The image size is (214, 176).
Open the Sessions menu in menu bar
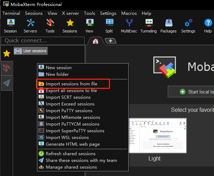pyautogui.click(x=34, y=13)
